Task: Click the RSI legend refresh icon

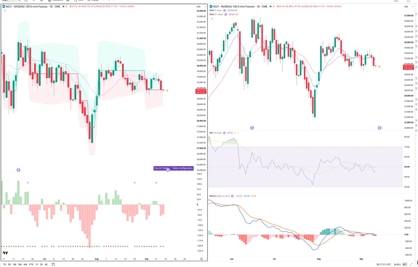Action: tap(225, 133)
